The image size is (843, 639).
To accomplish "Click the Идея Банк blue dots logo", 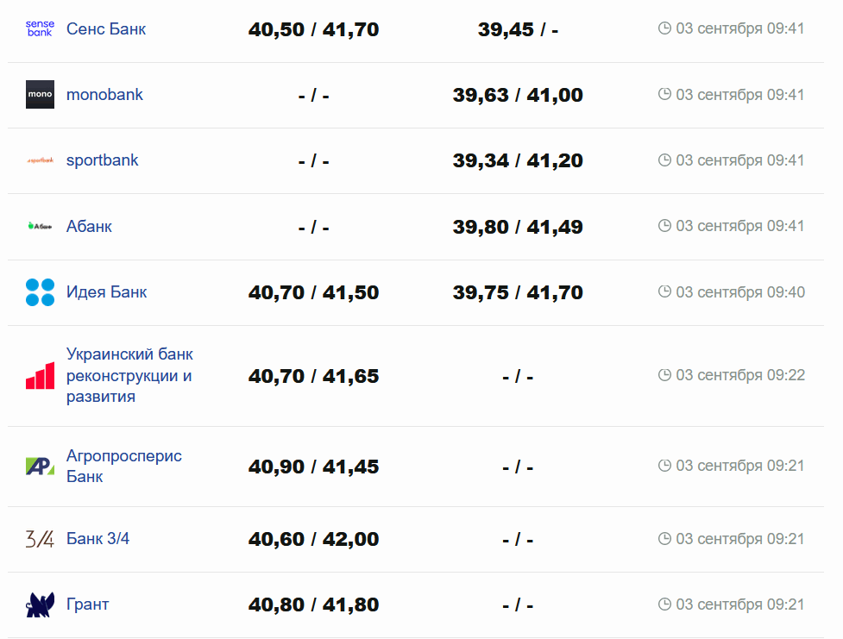I will click(40, 292).
